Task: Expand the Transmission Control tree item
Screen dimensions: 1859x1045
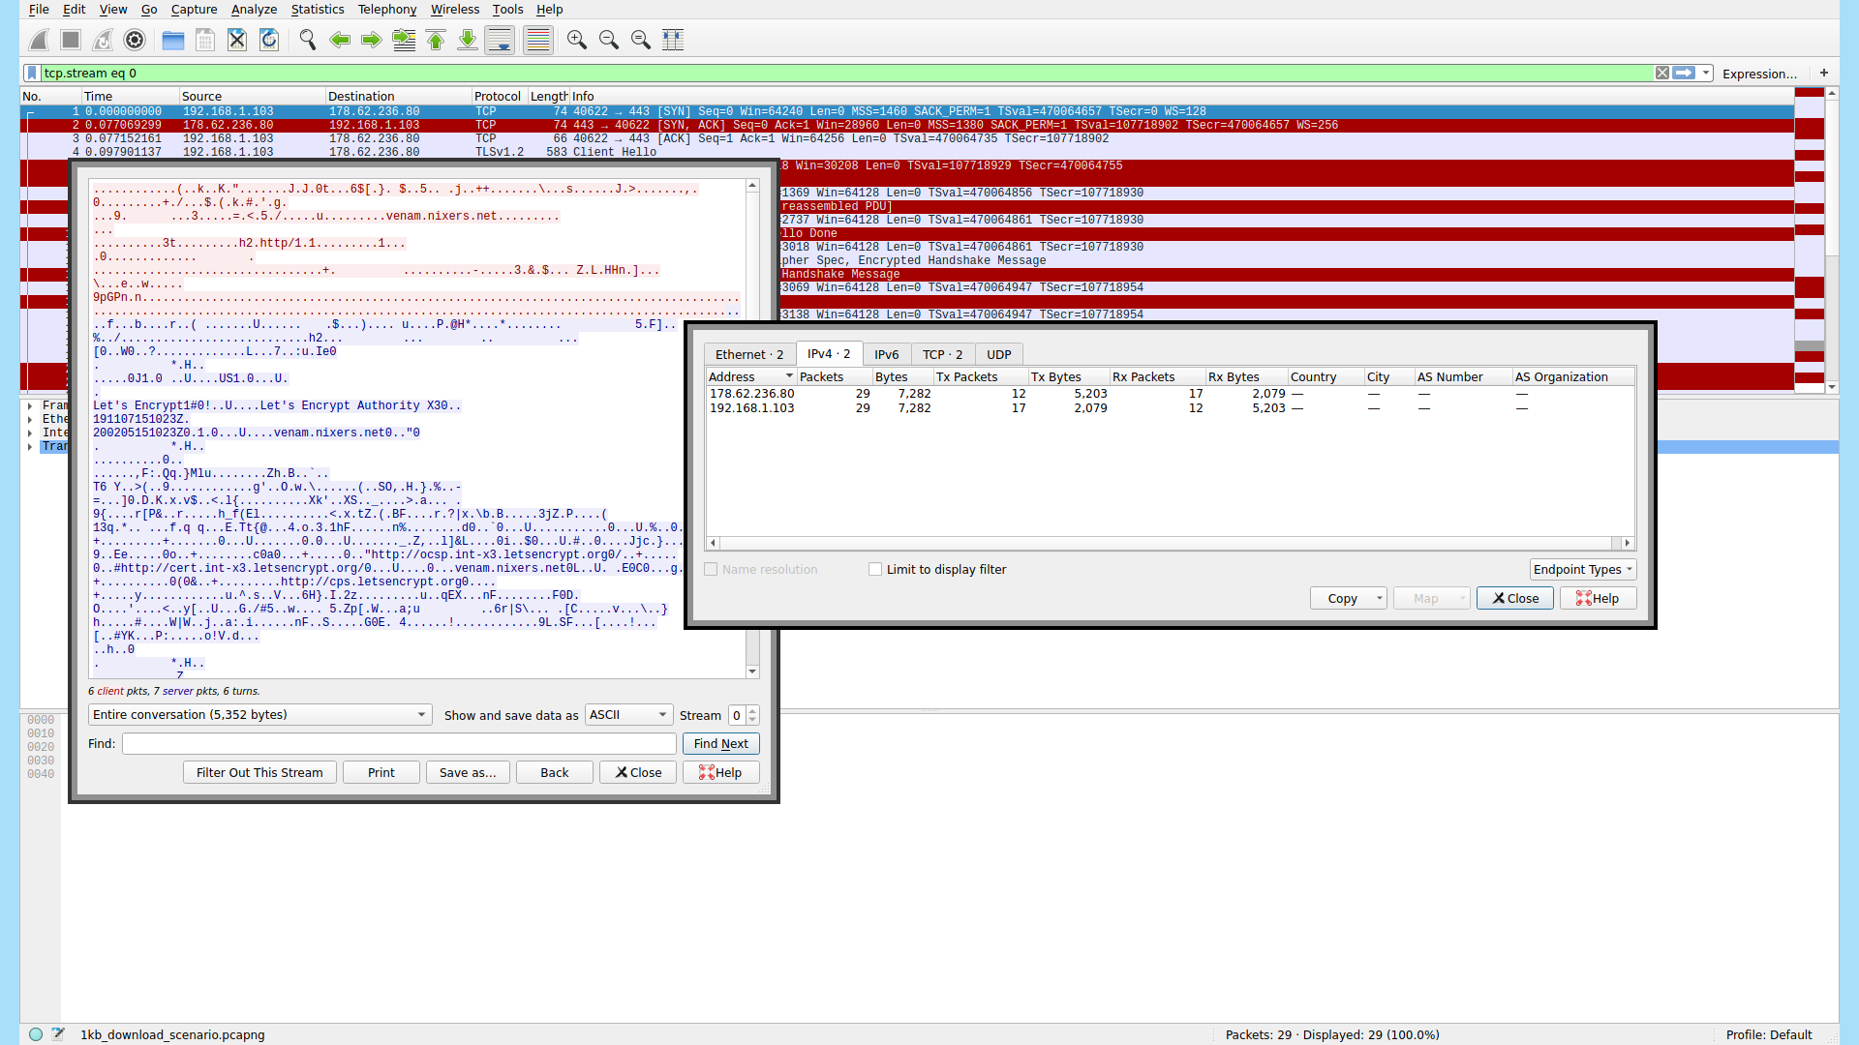Action: [30, 447]
